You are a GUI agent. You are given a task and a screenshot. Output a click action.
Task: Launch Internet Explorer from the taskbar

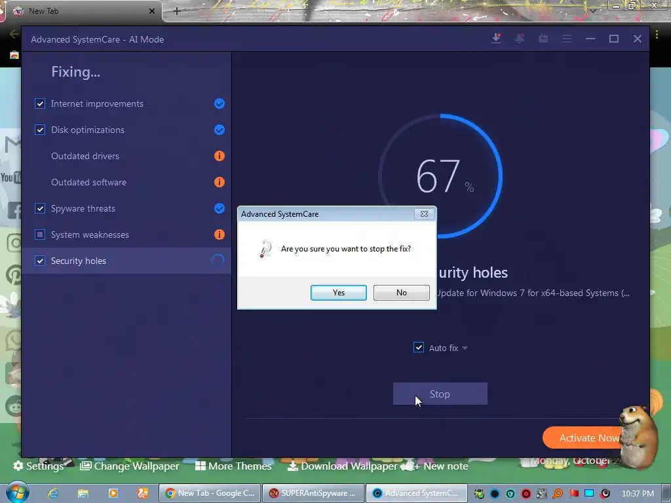53,493
